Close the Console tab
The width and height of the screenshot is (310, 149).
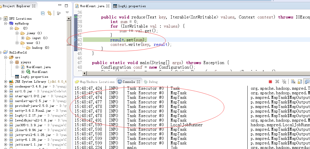[138, 82]
